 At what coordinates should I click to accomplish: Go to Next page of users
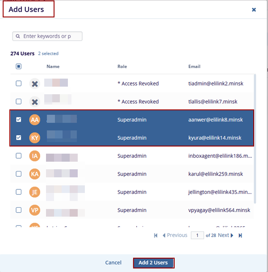(x=226, y=235)
